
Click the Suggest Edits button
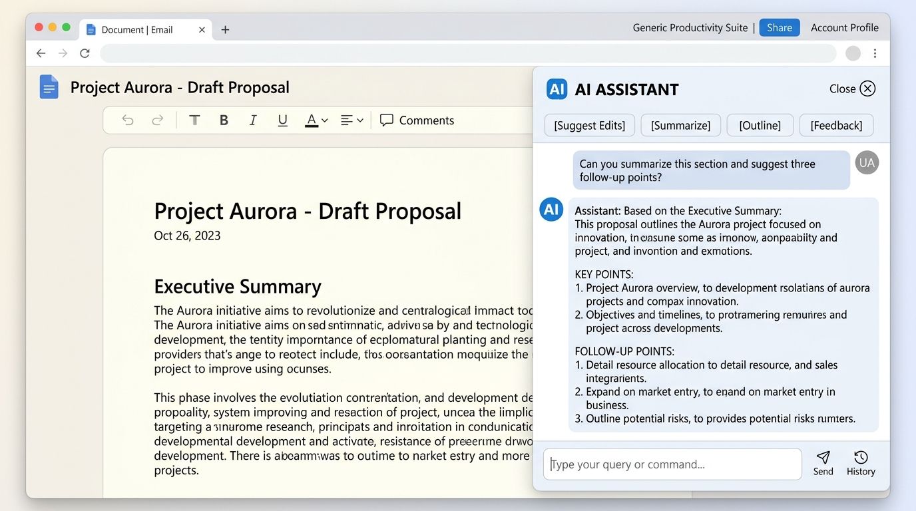[x=590, y=125]
